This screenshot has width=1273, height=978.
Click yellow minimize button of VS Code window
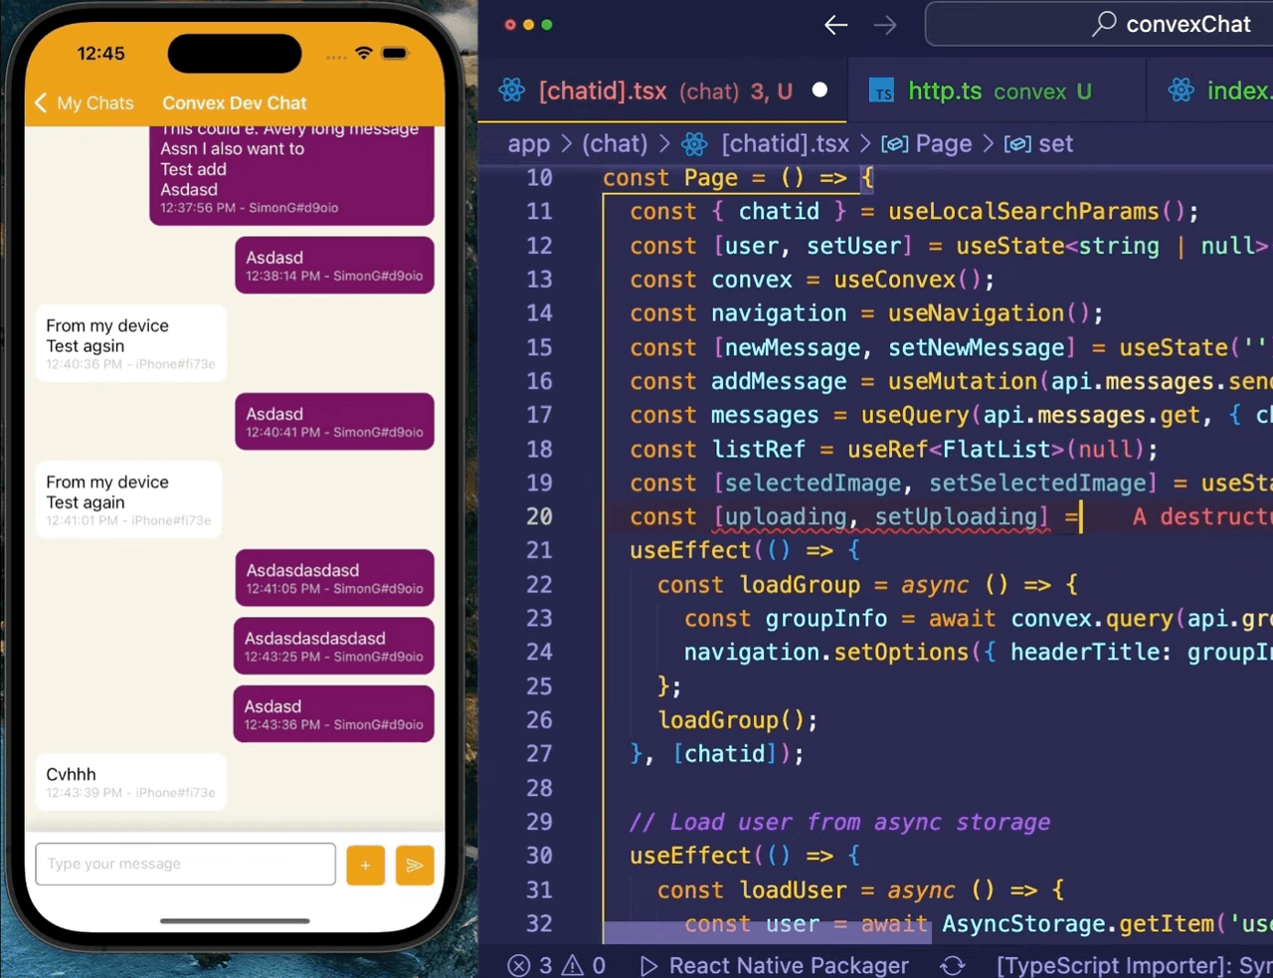click(x=528, y=25)
